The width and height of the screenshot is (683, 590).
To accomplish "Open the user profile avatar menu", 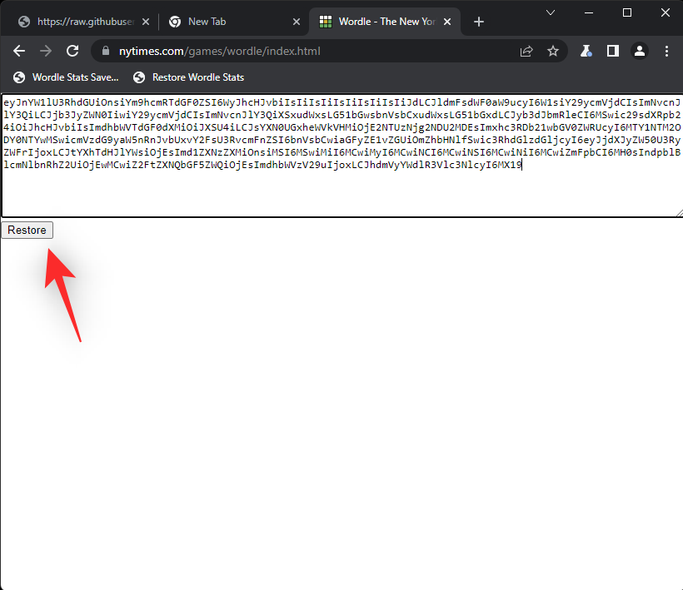I will point(640,51).
